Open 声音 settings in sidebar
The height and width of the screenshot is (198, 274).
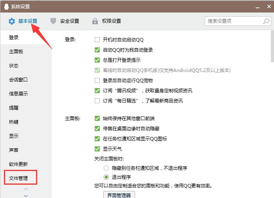(x=14, y=150)
